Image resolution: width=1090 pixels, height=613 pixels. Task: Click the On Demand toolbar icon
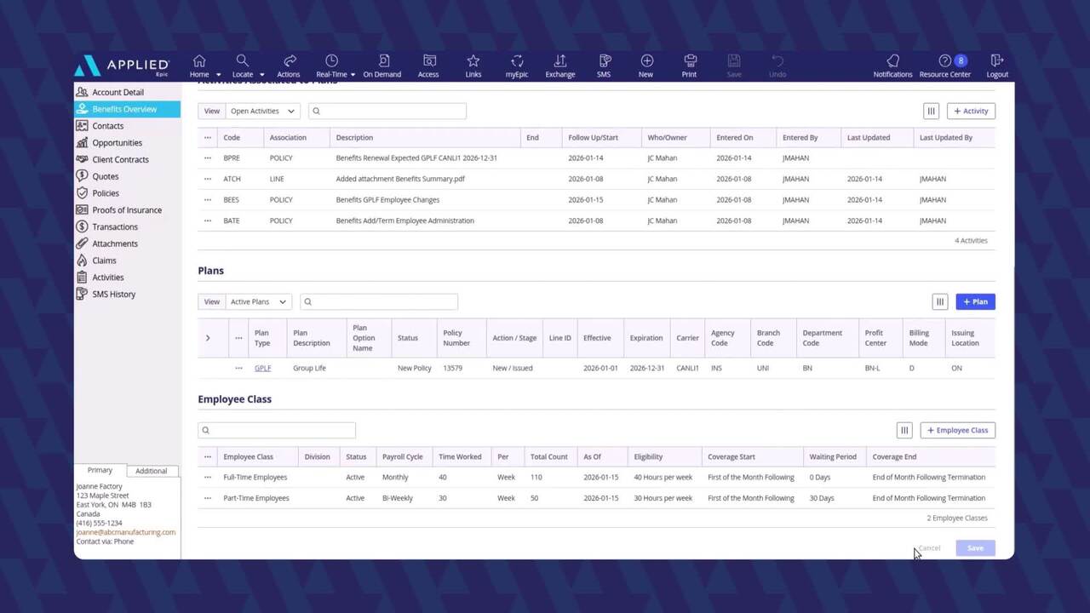pyautogui.click(x=382, y=61)
